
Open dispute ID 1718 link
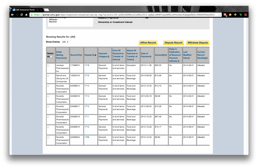[87, 65]
